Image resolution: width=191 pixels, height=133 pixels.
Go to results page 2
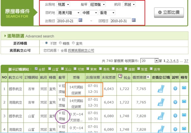168,61
